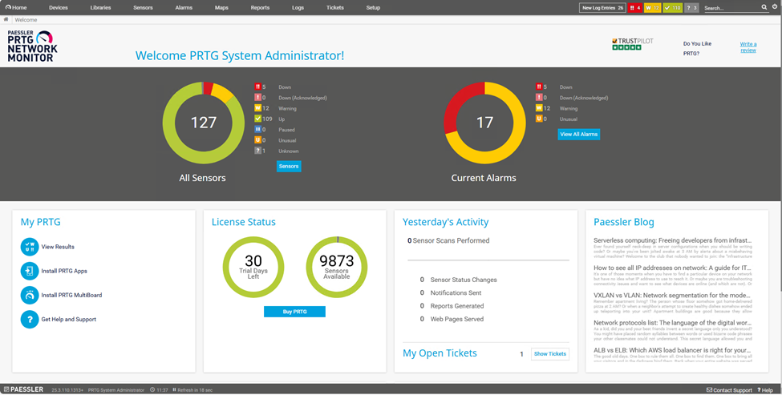The width and height of the screenshot is (782, 395).
Task: Click the home icon in the breadcrumb bar
Action: click(6, 20)
